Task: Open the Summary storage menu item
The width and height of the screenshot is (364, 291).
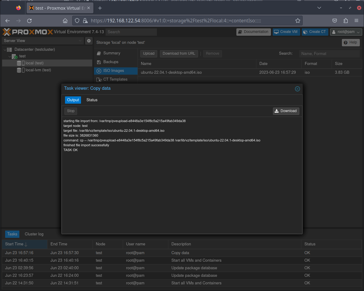Action: pos(116,53)
